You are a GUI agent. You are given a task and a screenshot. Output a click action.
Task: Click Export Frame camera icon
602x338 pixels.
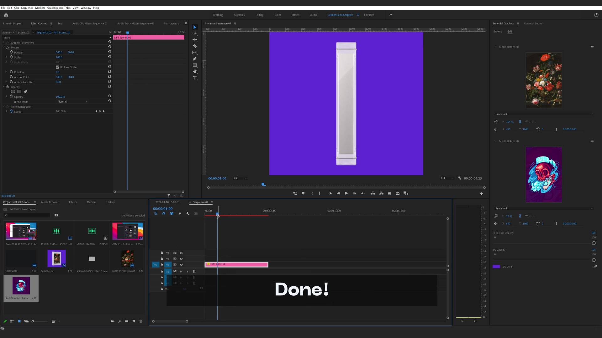389,193
